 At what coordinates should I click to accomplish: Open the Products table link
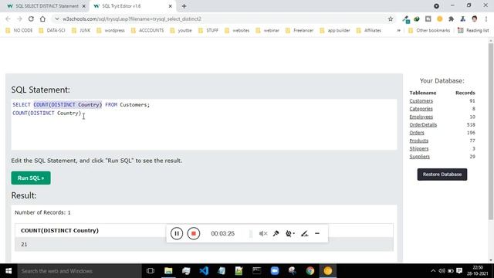(x=418, y=141)
